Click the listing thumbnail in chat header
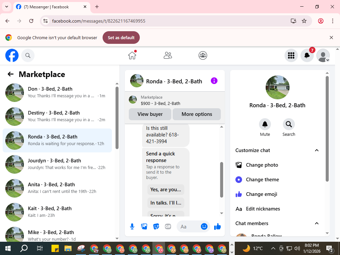 [136, 81]
